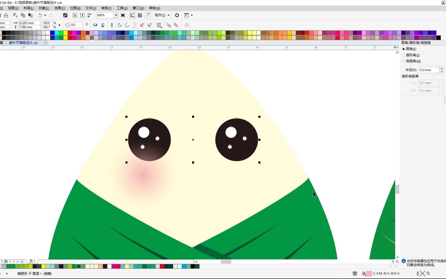Open the 对象 menu
Viewport: 446px width, 279px height.
pyautogui.click(x=44, y=8)
